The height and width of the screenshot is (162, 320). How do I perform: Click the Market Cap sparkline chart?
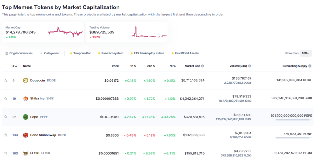pyautogui.click(x=65, y=32)
